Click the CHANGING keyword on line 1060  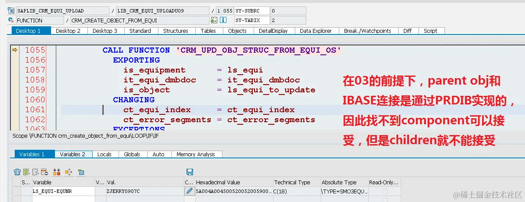(134, 100)
